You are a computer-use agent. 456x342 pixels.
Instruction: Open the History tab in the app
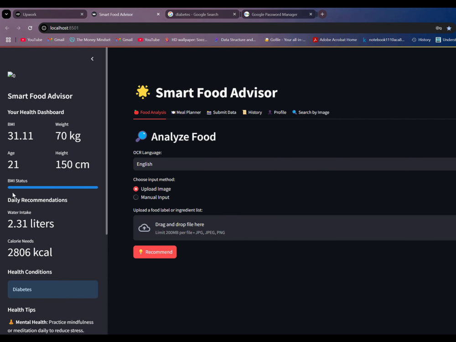(252, 112)
